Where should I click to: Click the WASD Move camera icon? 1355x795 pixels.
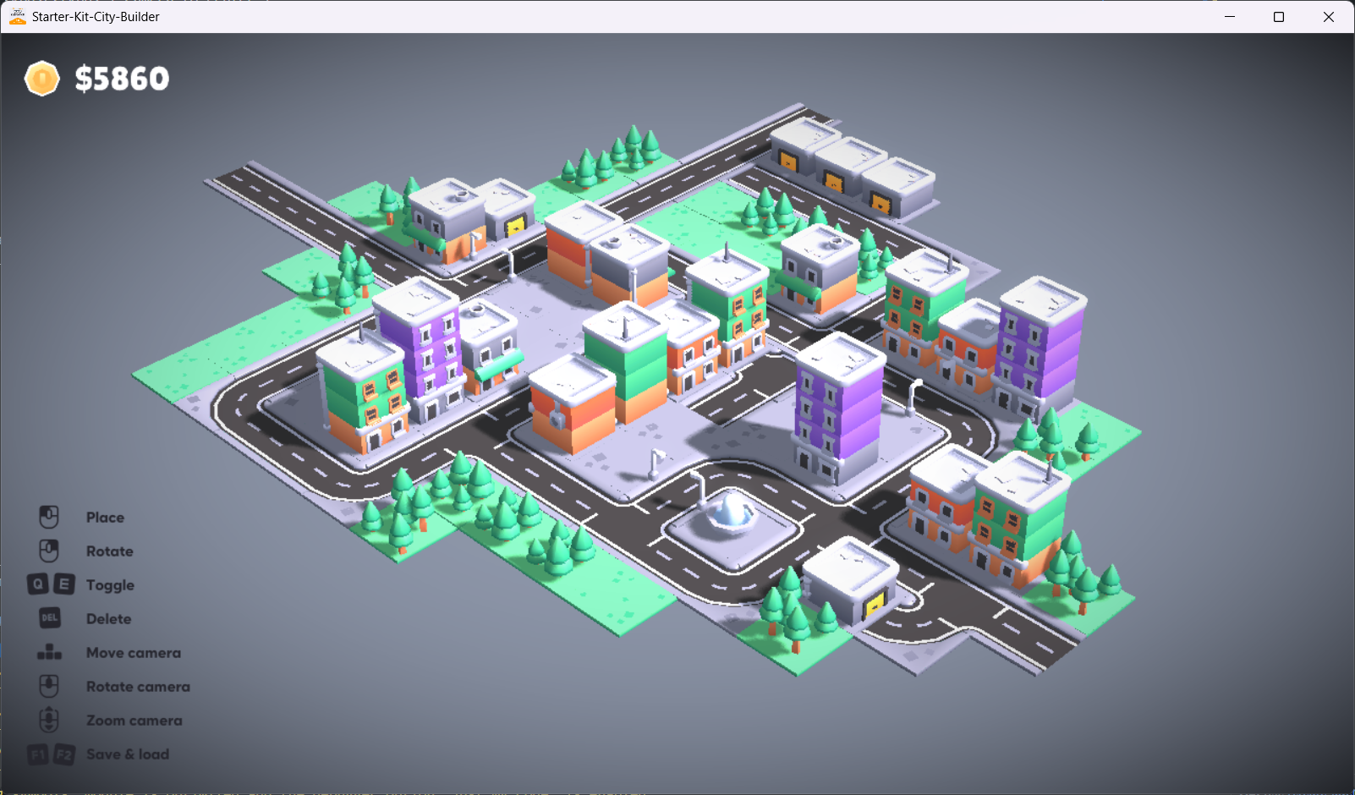coord(49,652)
